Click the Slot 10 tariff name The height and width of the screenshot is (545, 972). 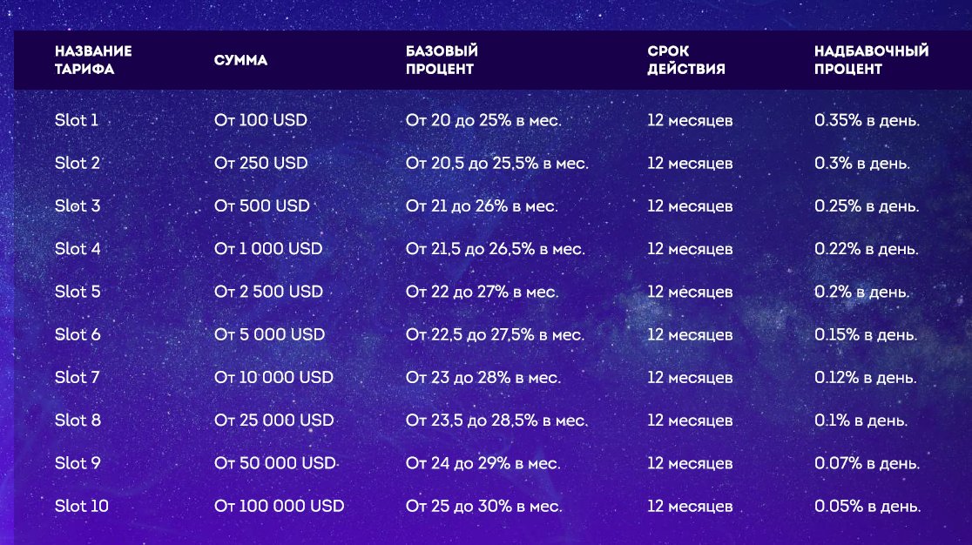(x=81, y=506)
